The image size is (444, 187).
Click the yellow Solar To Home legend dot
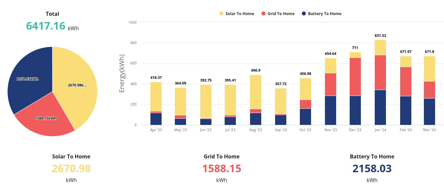tap(221, 14)
